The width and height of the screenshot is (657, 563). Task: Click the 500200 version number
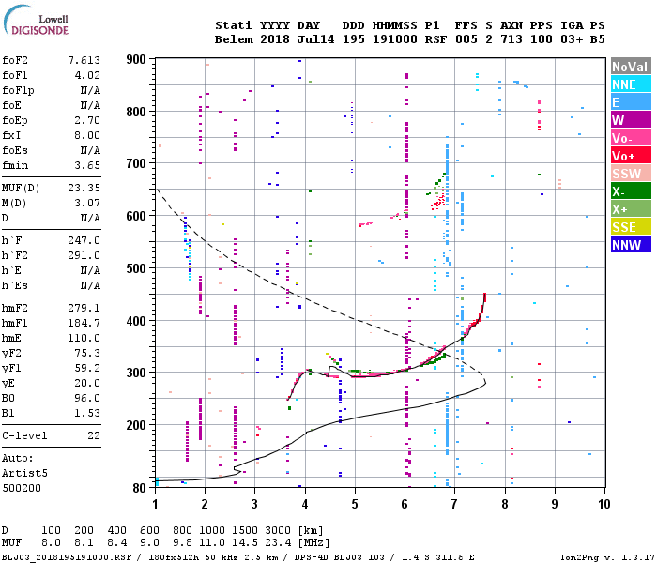[x=22, y=488]
